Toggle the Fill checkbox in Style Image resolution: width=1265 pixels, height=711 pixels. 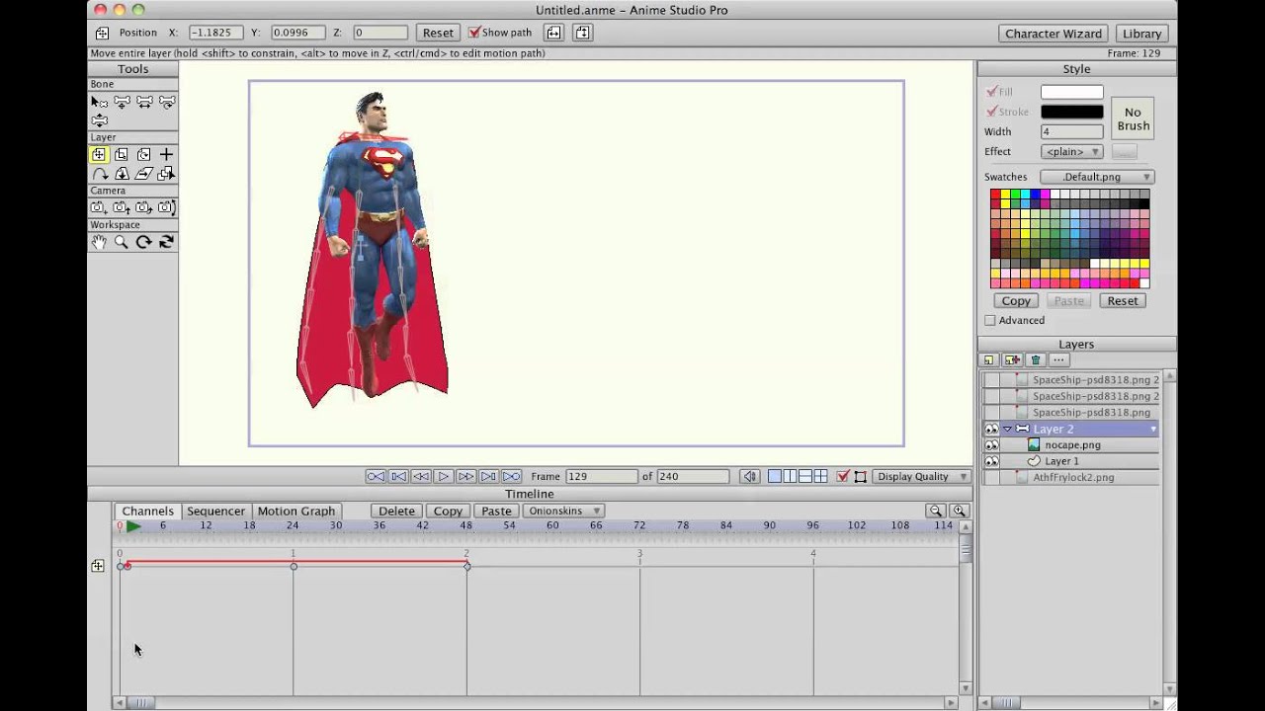(x=991, y=92)
